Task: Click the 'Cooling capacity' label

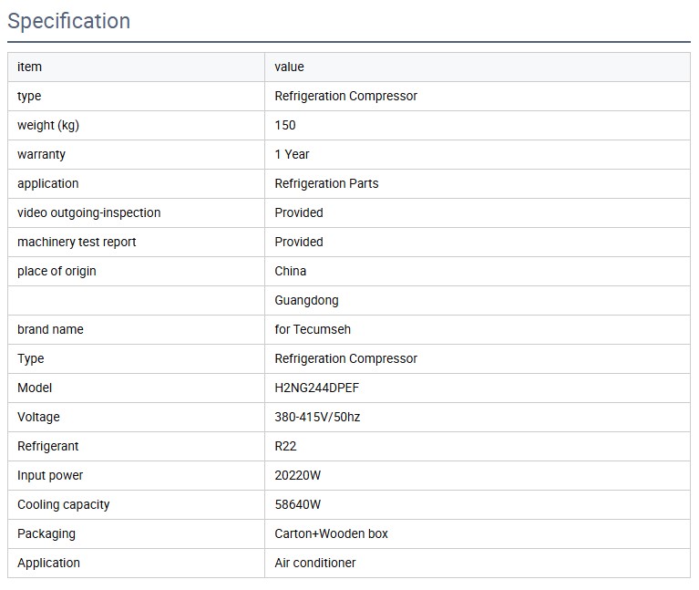Action: [64, 505]
